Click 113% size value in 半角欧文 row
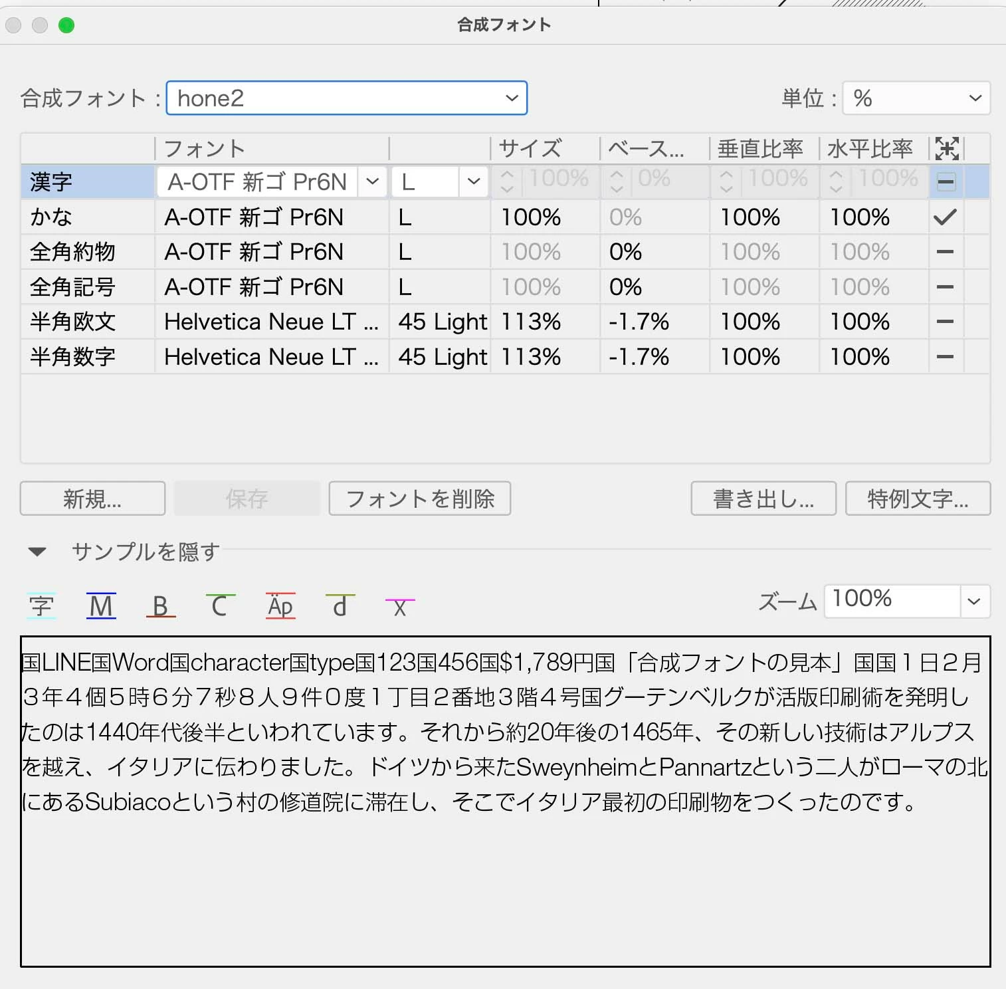Viewport: 1006px width, 989px height. 531,322
